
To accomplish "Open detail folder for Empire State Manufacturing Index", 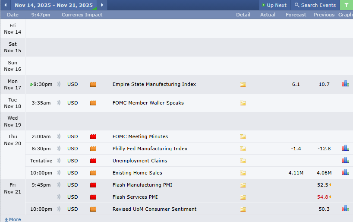I will (x=243, y=85).
